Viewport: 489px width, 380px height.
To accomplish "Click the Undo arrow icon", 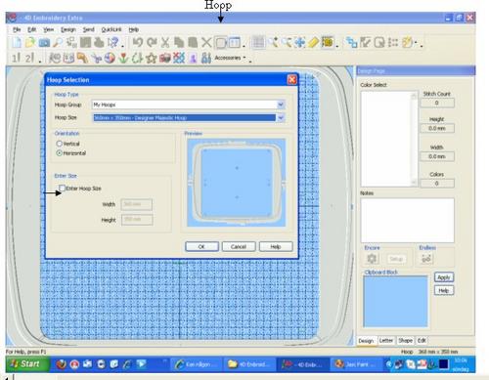I will click(138, 42).
